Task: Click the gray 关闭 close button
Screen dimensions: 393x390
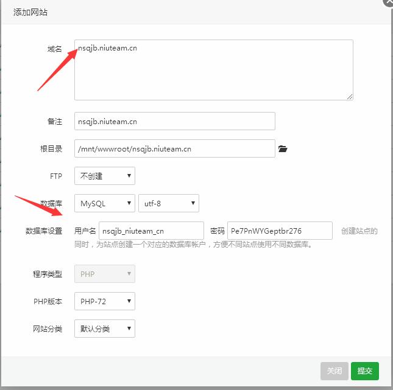Action: click(x=335, y=371)
